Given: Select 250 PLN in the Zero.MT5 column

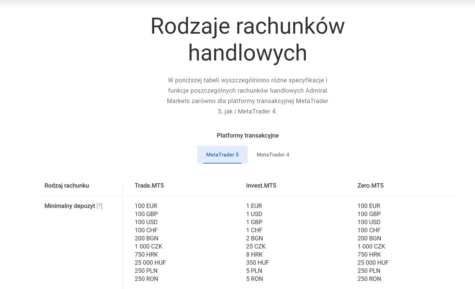Looking at the screenshot, I should tap(369, 270).
